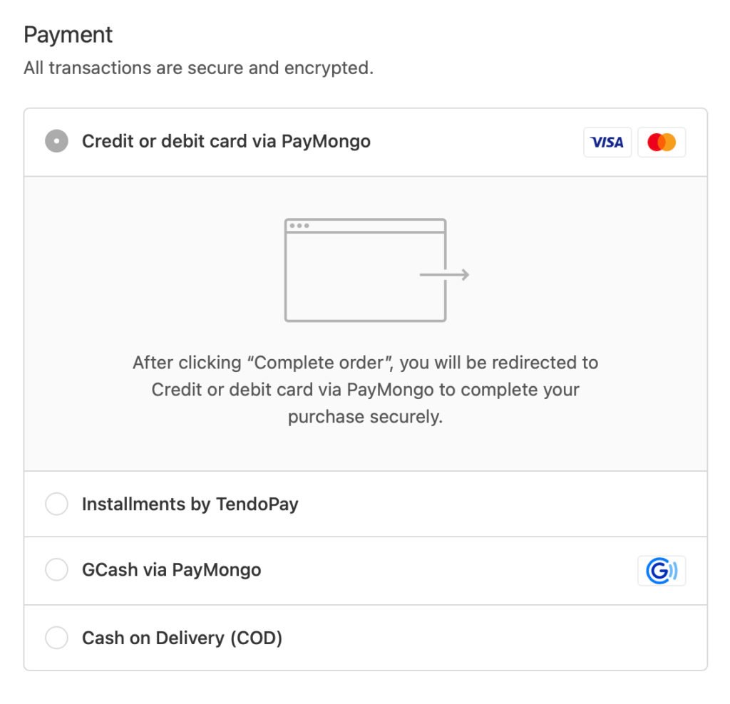Click the Visa card logo
The width and height of the screenshot is (730, 704).
(x=607, y=142)
